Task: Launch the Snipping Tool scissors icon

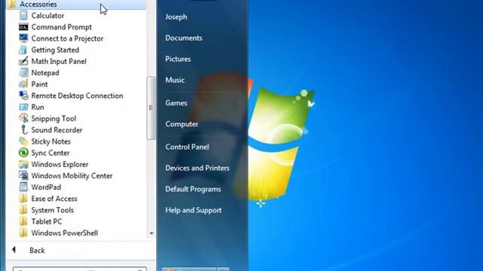Action: 23,118
